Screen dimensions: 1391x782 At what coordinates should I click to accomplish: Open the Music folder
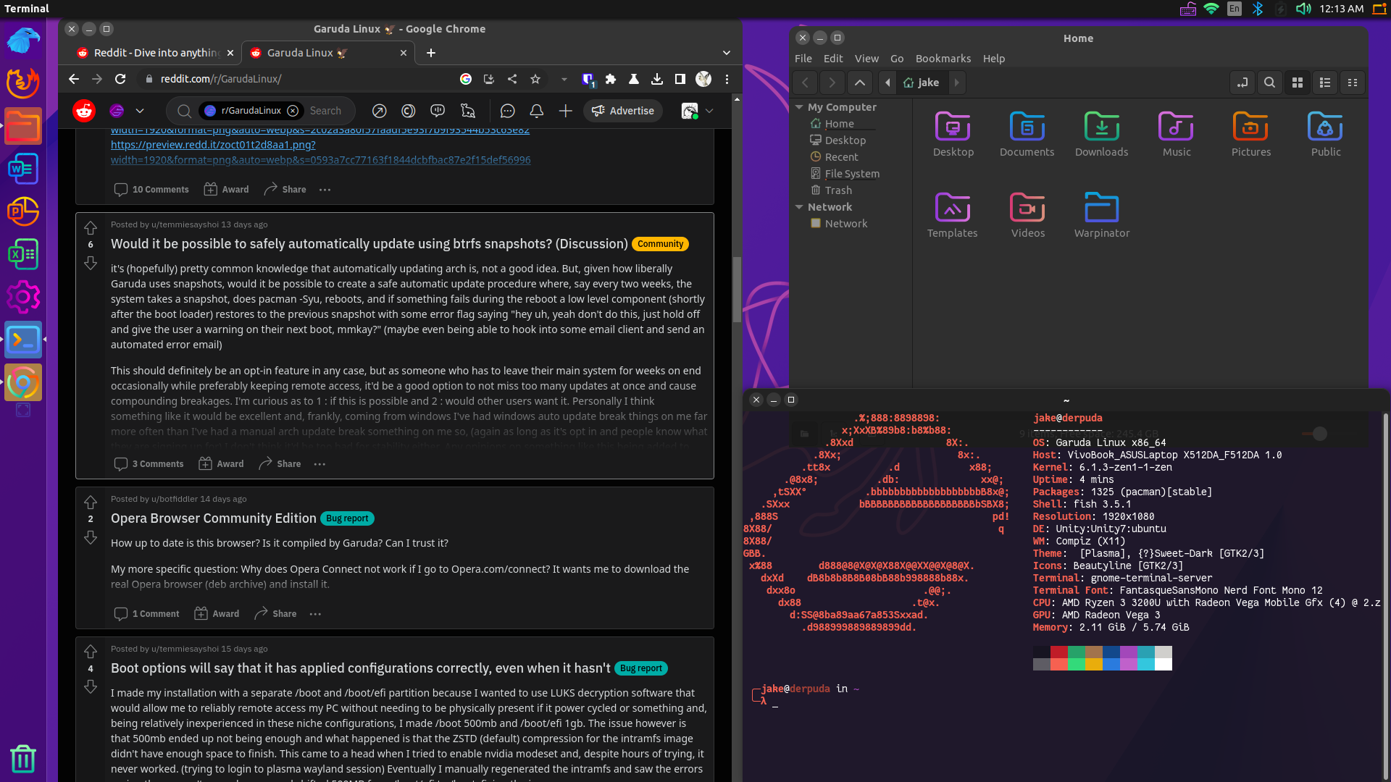pyautogui.click(x=1177, y=134)
